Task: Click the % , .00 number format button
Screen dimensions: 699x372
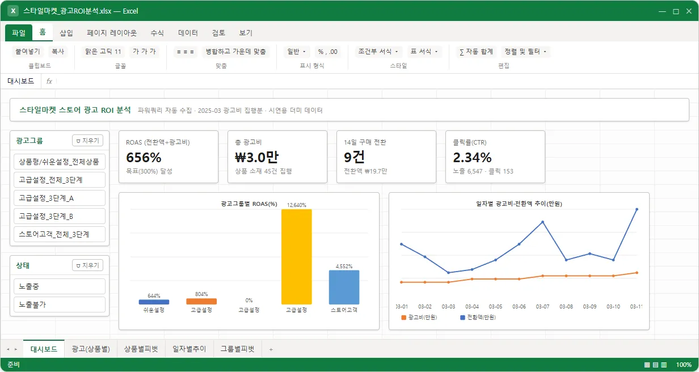Action: [327, 52]
